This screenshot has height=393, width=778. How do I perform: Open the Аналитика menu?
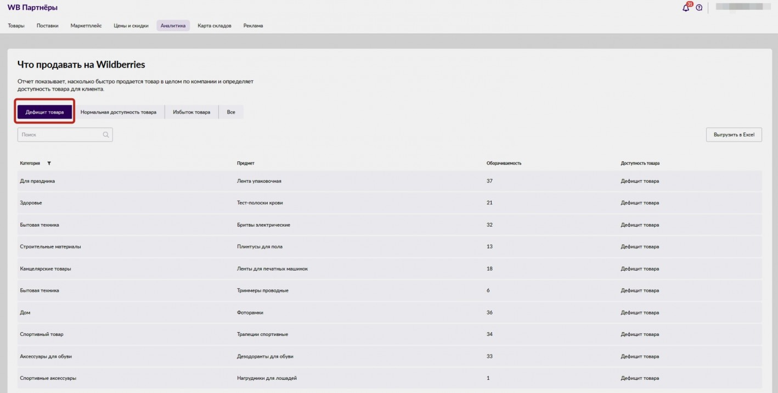coord(173,26)
